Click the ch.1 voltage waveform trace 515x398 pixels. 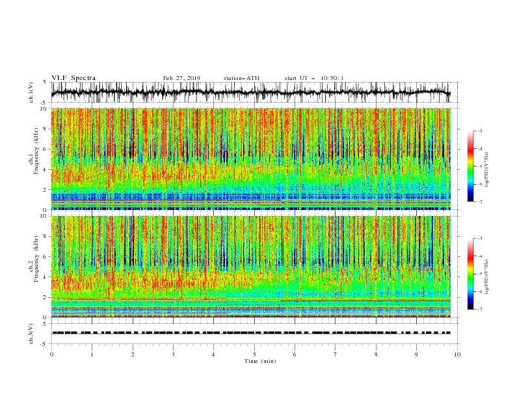250,92
